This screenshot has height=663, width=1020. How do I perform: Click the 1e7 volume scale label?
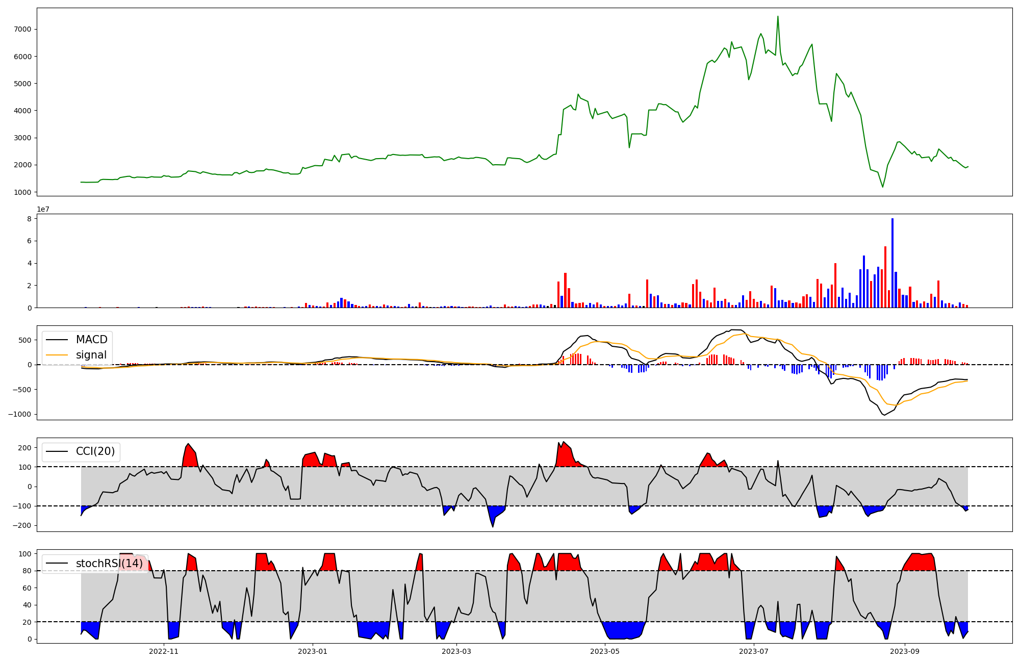[43, 209]
